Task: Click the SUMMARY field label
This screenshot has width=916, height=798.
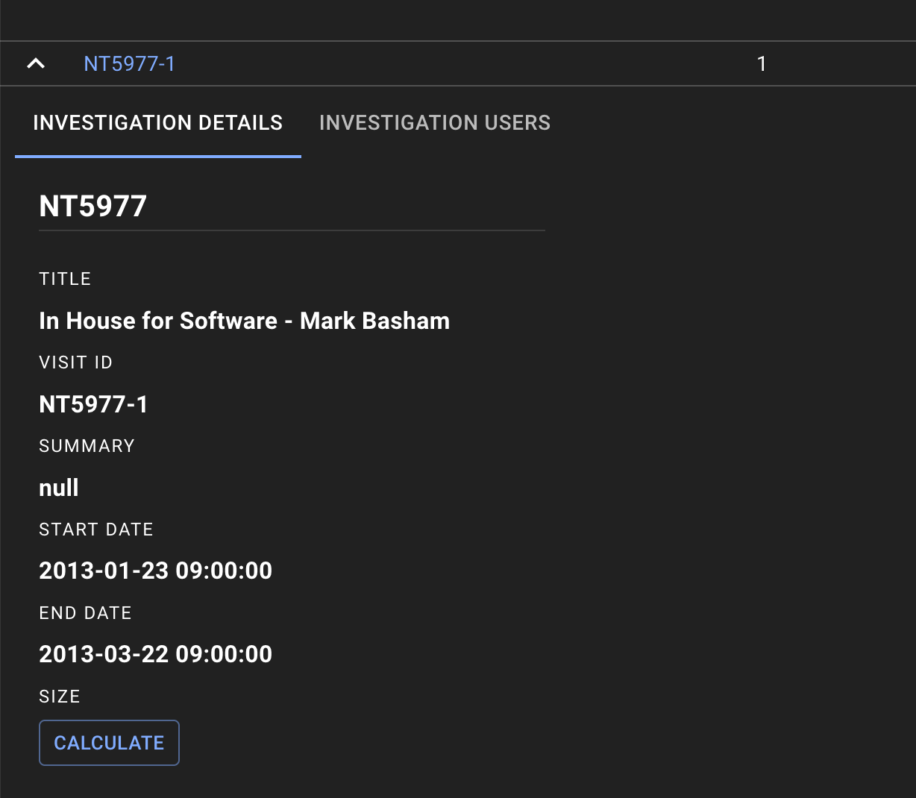Action: (x=87, y=445)
